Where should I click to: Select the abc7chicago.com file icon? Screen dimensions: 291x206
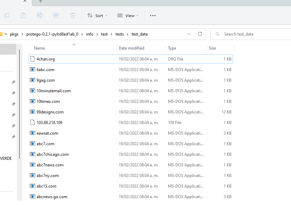tap(32, 154)
